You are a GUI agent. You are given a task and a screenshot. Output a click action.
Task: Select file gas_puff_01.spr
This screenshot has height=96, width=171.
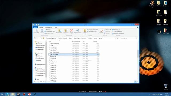pyautogui.click(x=74, y=54)
